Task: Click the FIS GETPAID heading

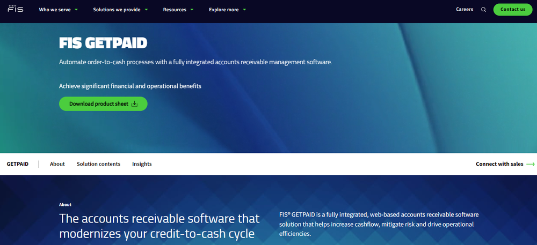Action: [x=103, y=43]
